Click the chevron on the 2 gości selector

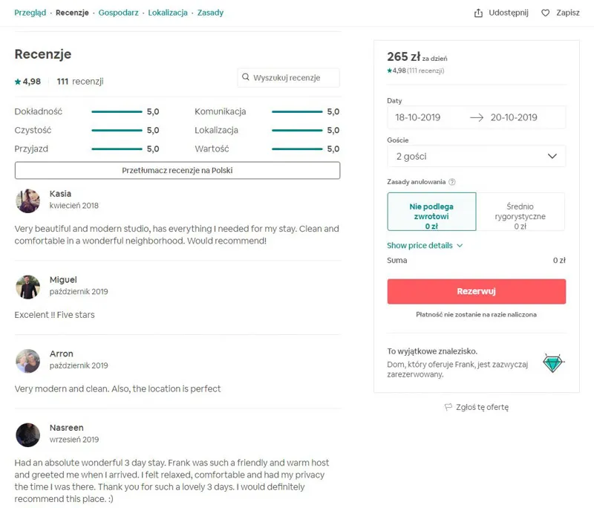click(552, 156)
